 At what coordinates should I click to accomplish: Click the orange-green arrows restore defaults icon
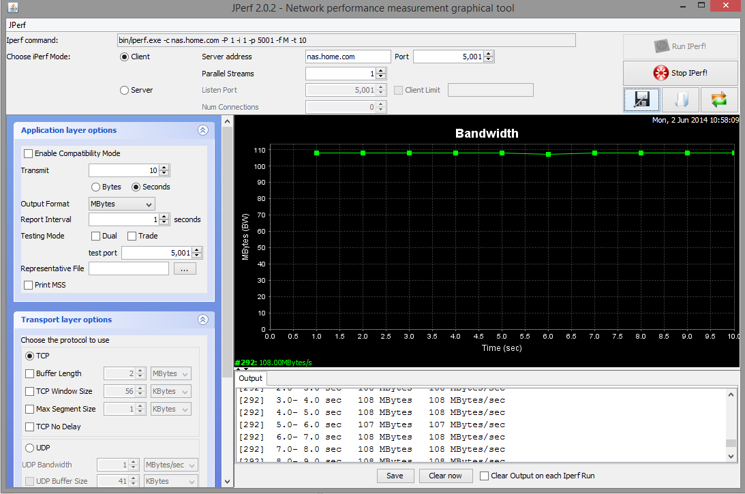(x=719, y=99)
